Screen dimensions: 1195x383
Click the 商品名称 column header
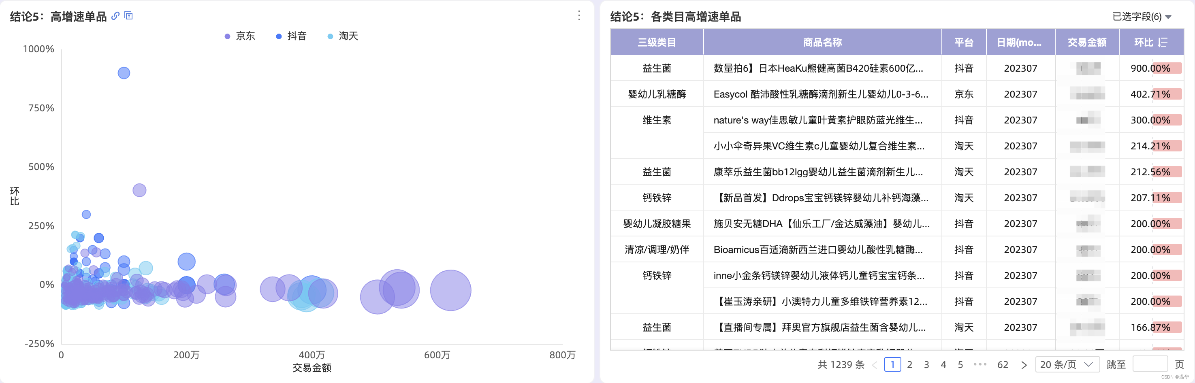pyautogui.click(x=822, y=42)
